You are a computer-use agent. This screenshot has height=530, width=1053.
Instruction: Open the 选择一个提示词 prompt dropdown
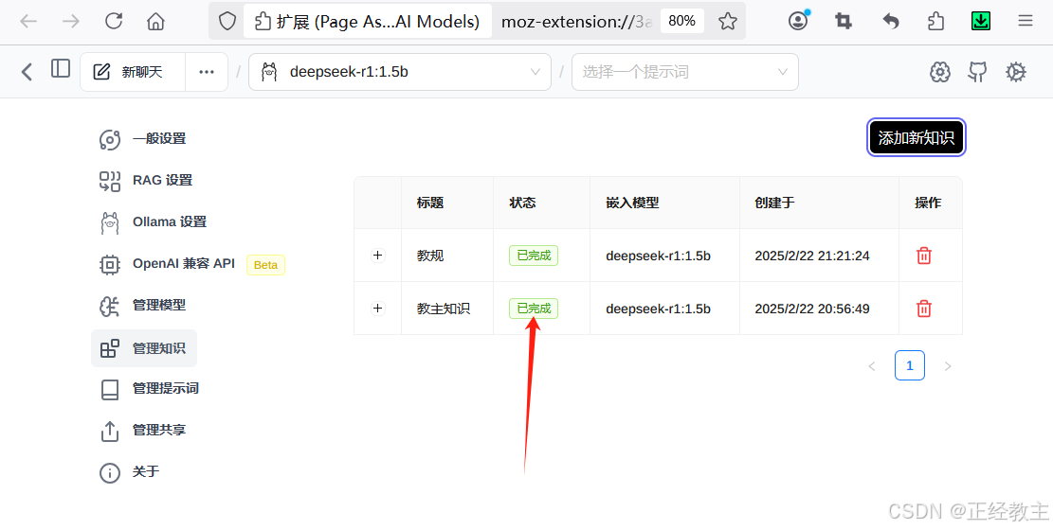coord(685,72)
